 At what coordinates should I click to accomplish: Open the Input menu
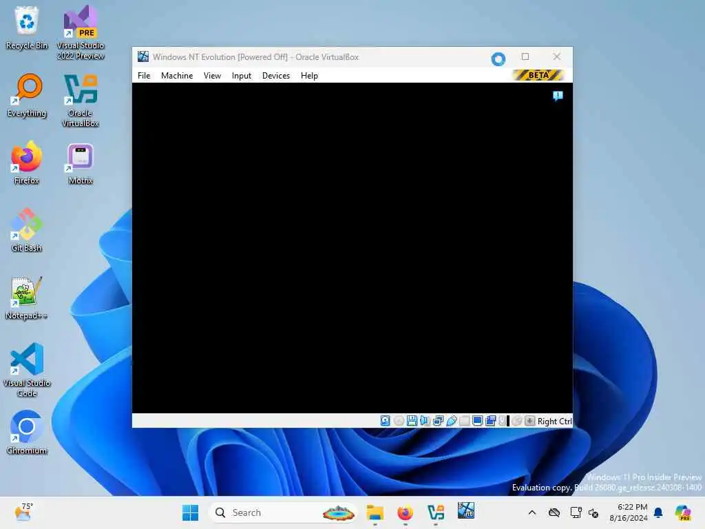click(242, 76)
